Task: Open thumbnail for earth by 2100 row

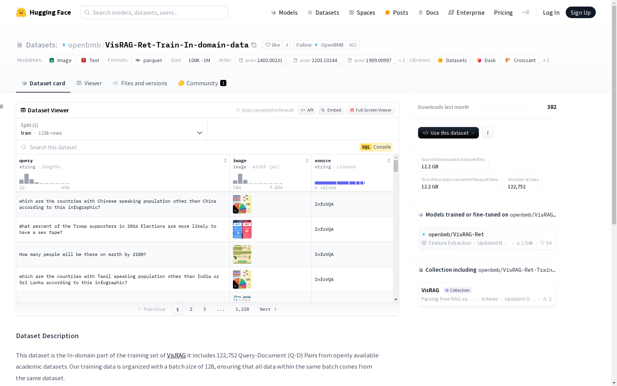Action: 242,254
